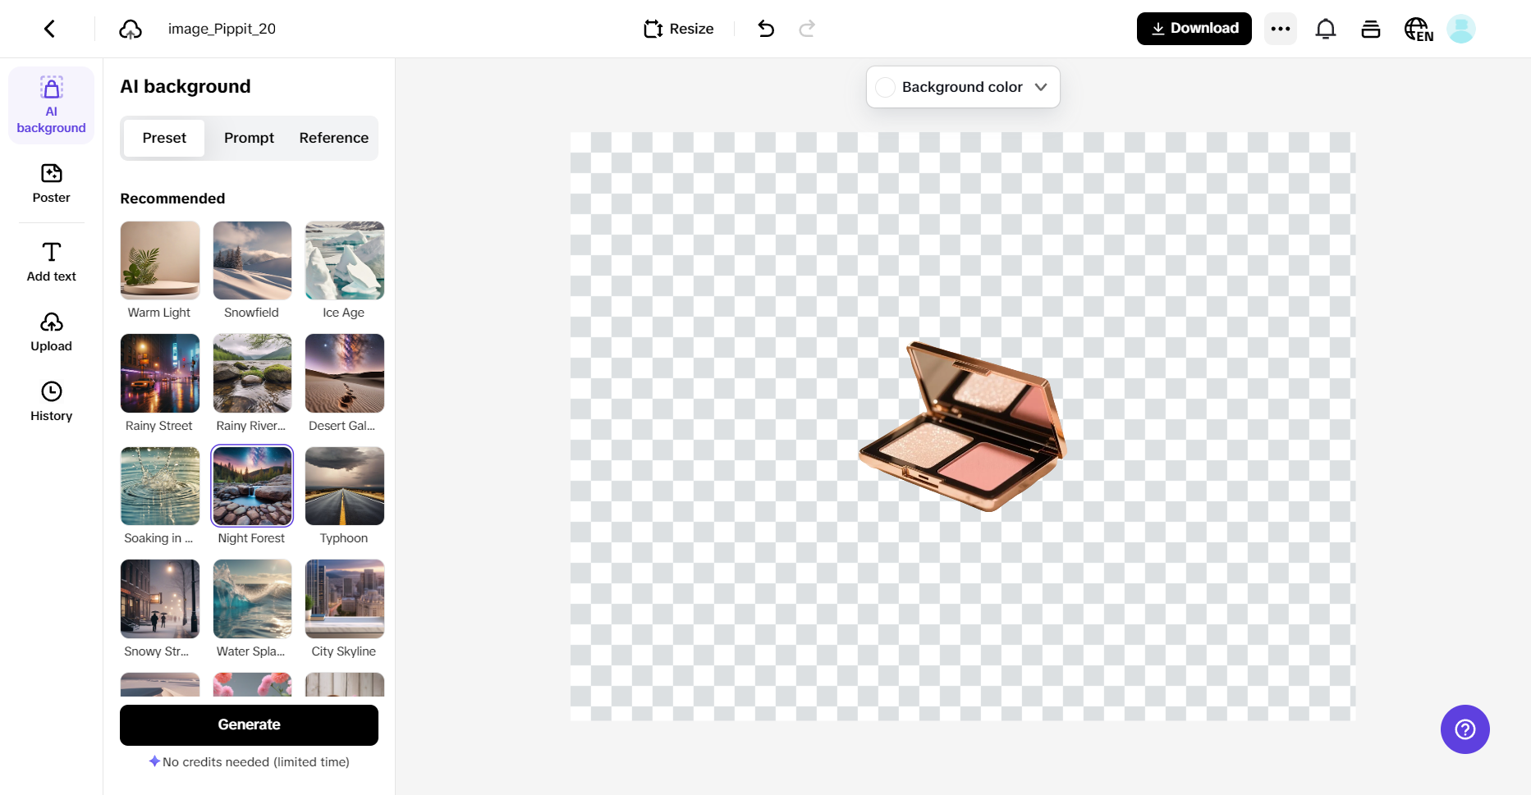Choose the City Skyline preset
This screenshot has height=795, width=1531.
[x=345, y=599]
